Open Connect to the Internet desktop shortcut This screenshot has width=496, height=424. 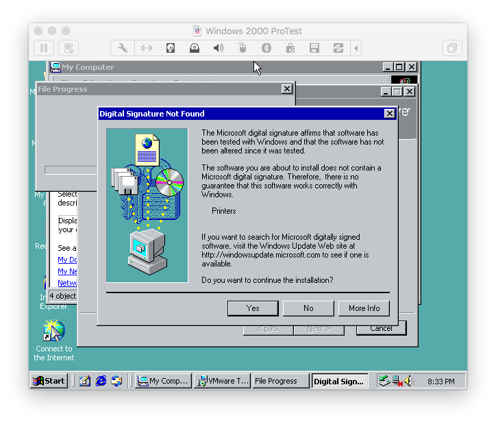coord(54,332)
